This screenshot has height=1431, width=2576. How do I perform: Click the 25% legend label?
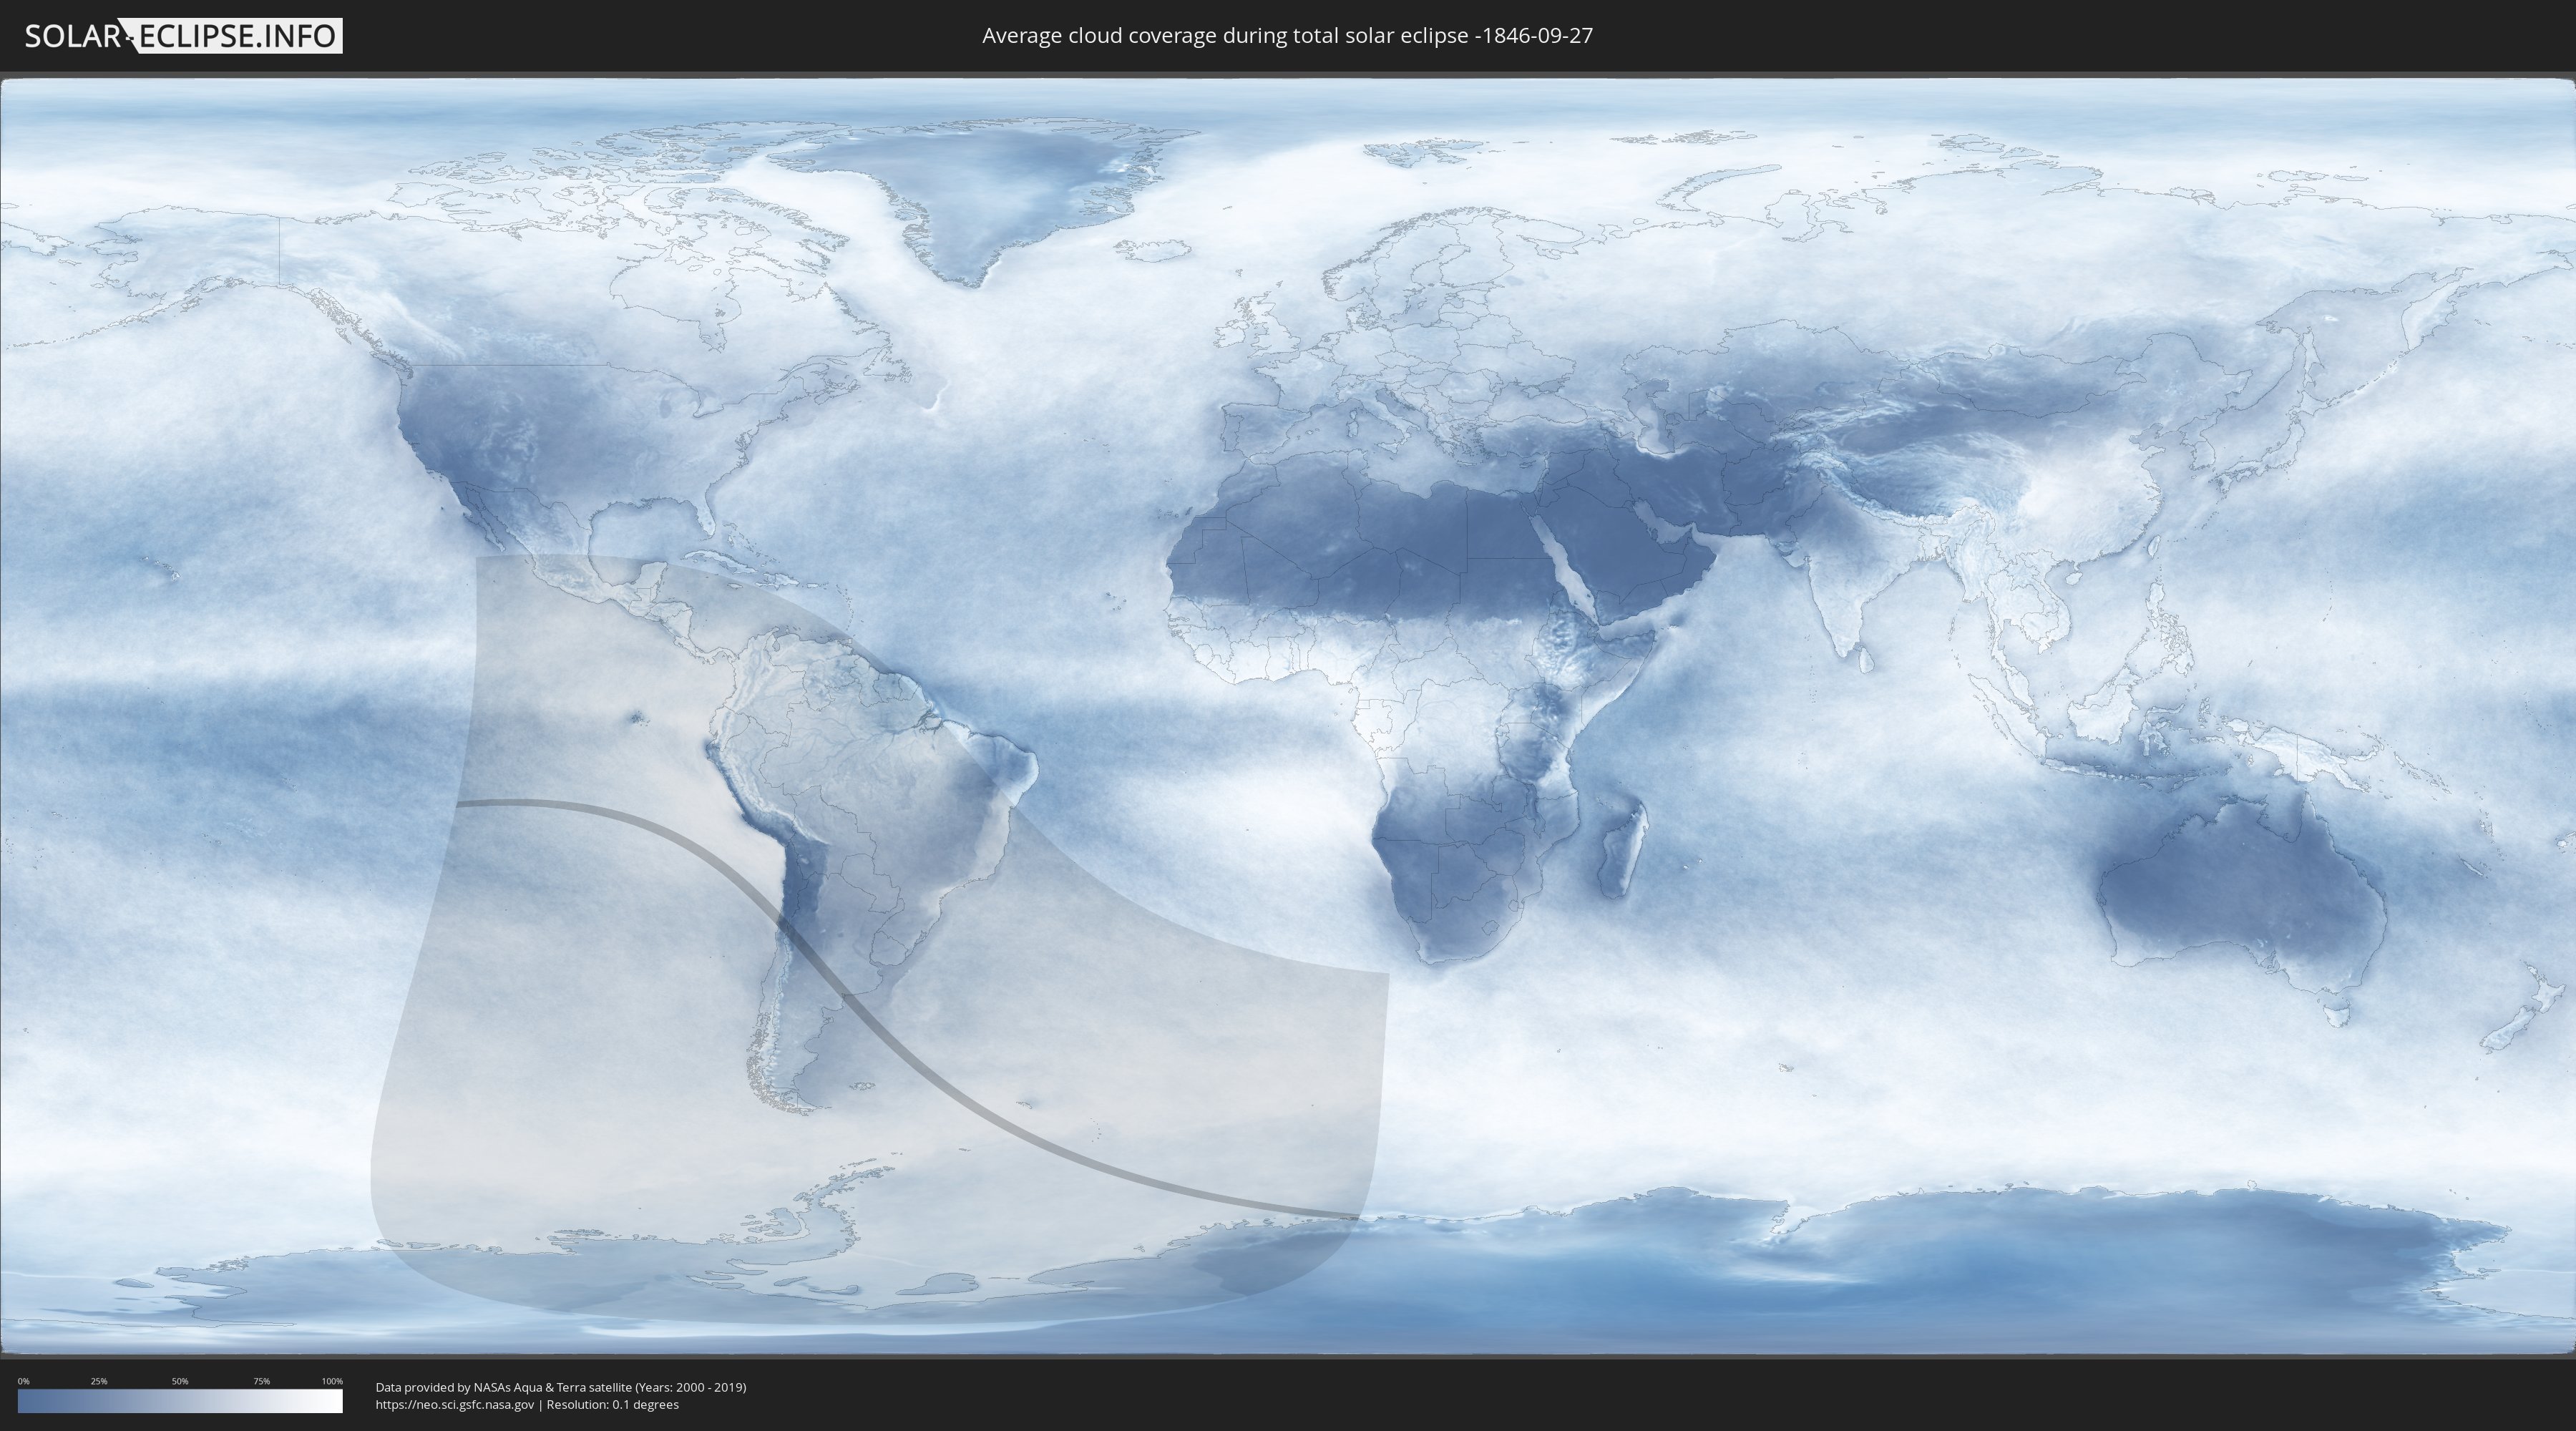[x=99, y=1381]
